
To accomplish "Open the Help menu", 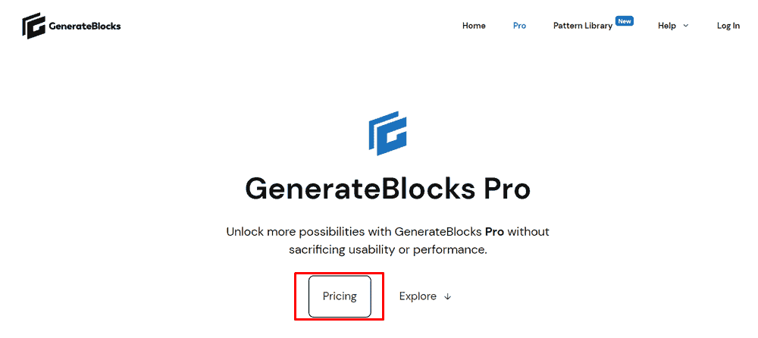I will coord(666,26).
